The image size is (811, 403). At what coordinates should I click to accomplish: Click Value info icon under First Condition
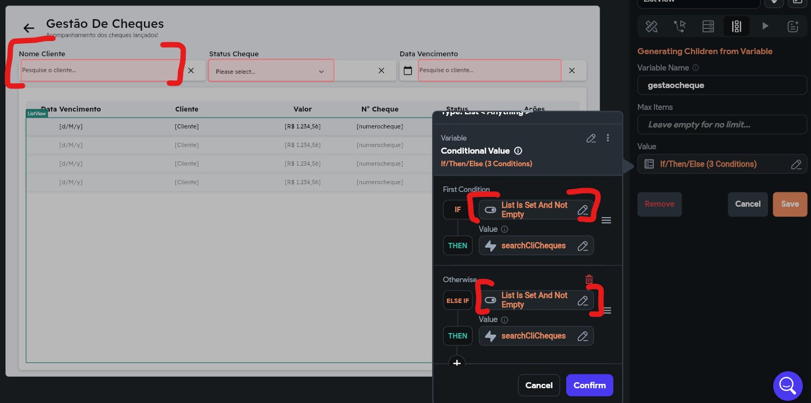pyautogui.click(x=504, y=230)
